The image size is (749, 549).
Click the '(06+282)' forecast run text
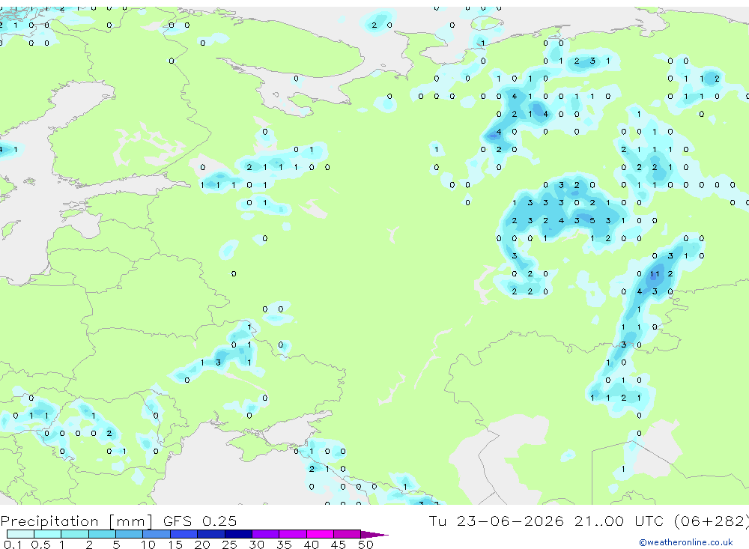point(712,521)
